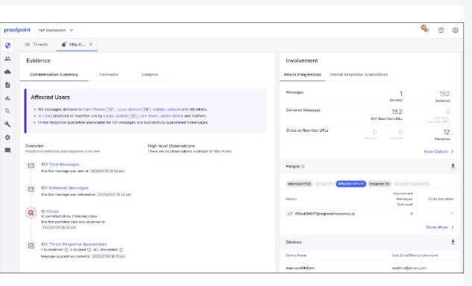472x286 pixels.
Task: Click the chevron next to Show More
Action: click(x=453, y=227)
